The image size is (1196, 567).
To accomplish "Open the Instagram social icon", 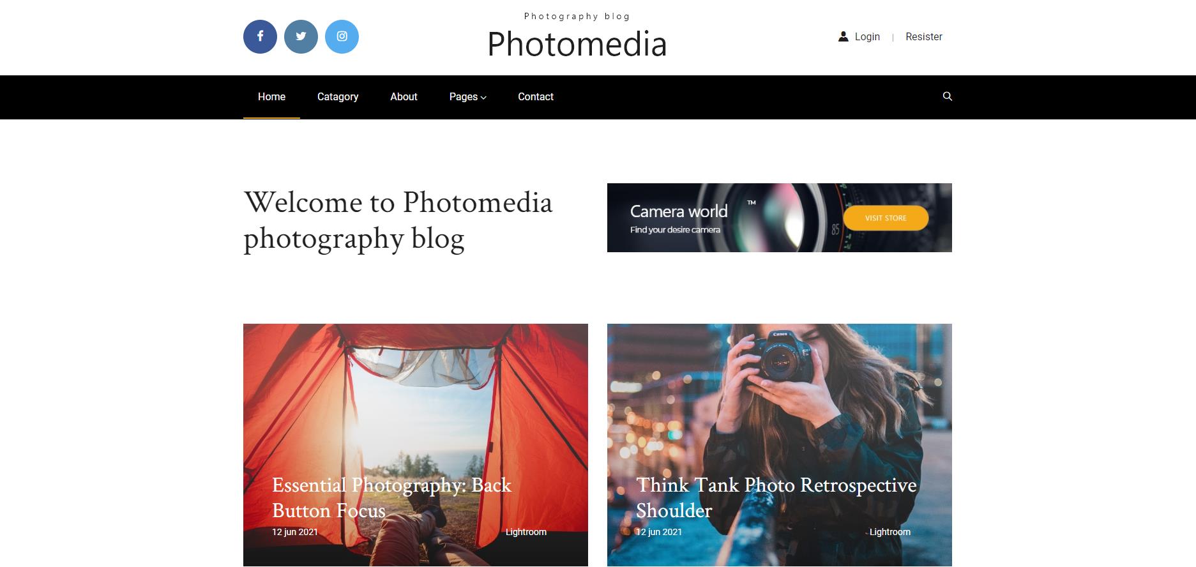I will pyautogui.click(x=342, y=36).
